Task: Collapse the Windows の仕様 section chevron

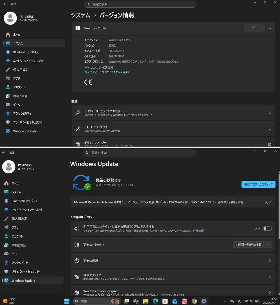Action: click(270, 28)
